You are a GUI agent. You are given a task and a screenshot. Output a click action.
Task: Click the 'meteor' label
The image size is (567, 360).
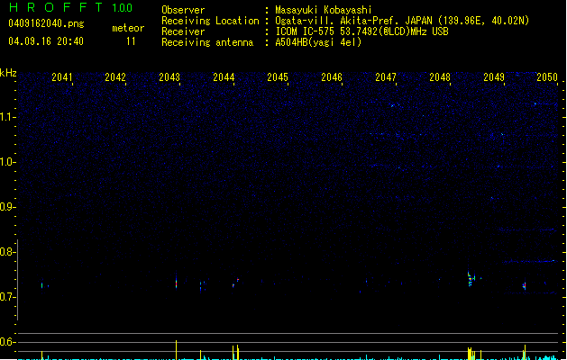pyautogui.click(x=128, y=28)
